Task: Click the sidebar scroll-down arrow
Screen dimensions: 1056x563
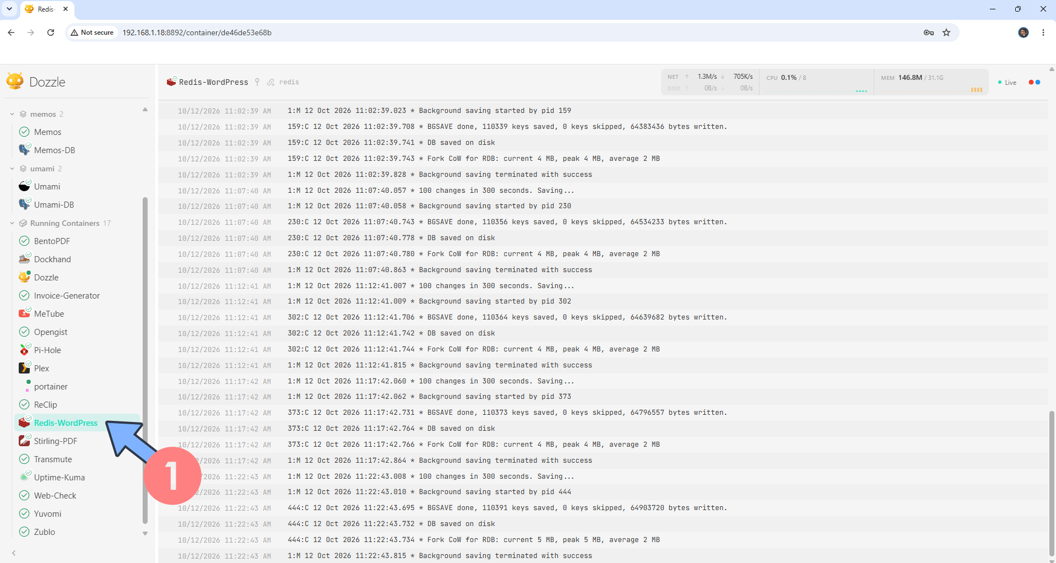Action: [x=145, y=533]
